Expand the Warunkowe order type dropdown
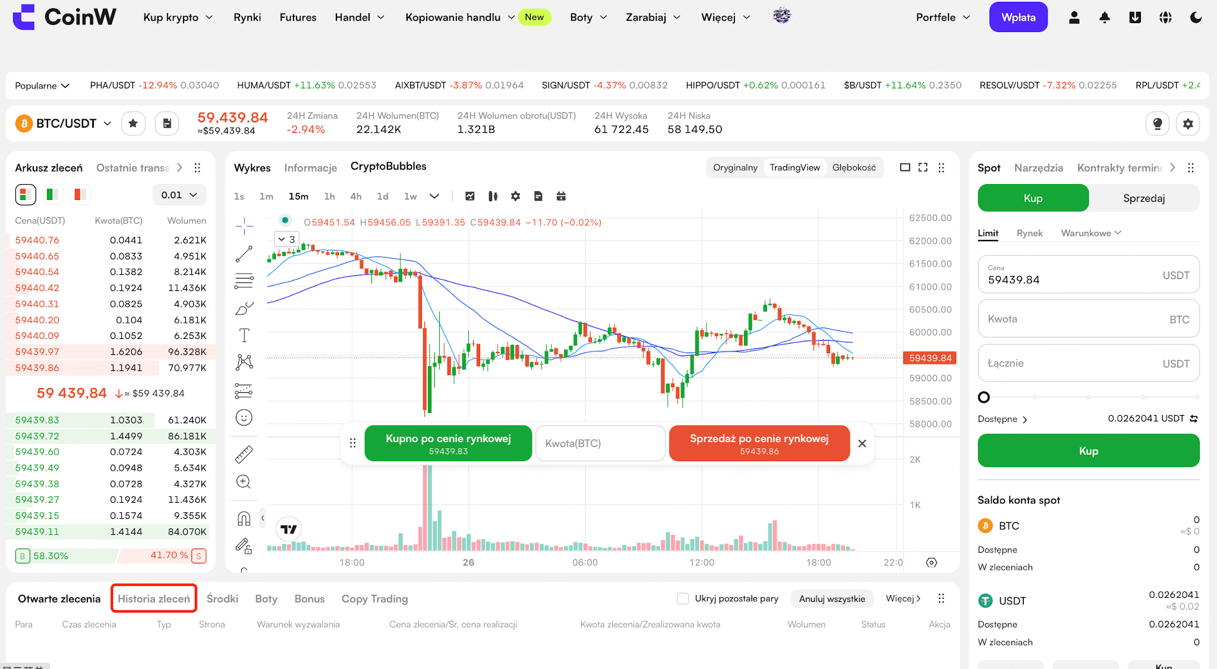This screenshot has width=1217, height=669. point(1091,233)
